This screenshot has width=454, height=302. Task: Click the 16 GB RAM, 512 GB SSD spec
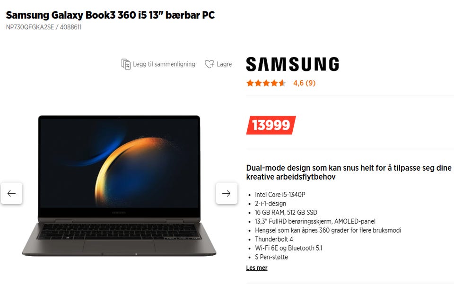(x=286, y=213)
